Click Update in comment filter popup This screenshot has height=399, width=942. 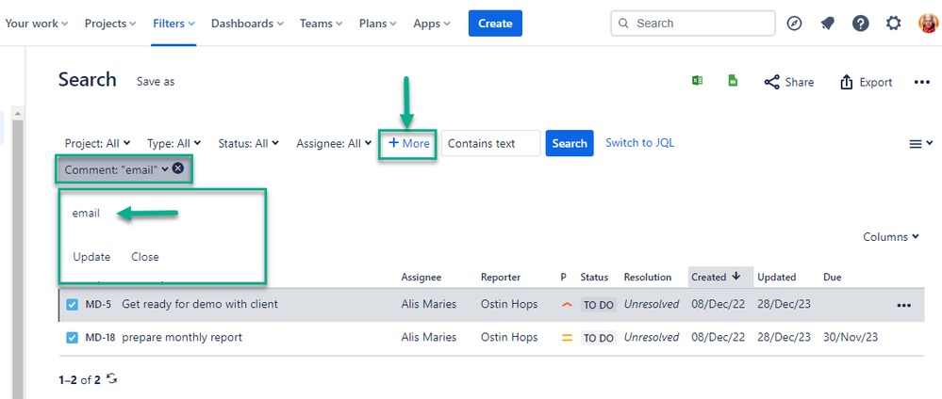click(91, 257)
